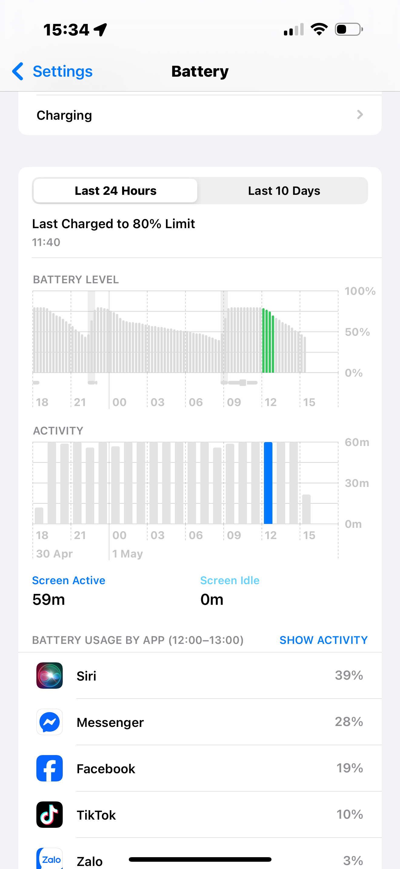Tap the battery status bar icon
Screen dimensions: 400x869
coord(349,29)
